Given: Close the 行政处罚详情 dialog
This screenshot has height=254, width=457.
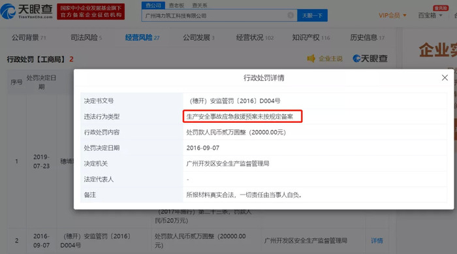Looking at the screenshot, I should click(x=445, y=78).
